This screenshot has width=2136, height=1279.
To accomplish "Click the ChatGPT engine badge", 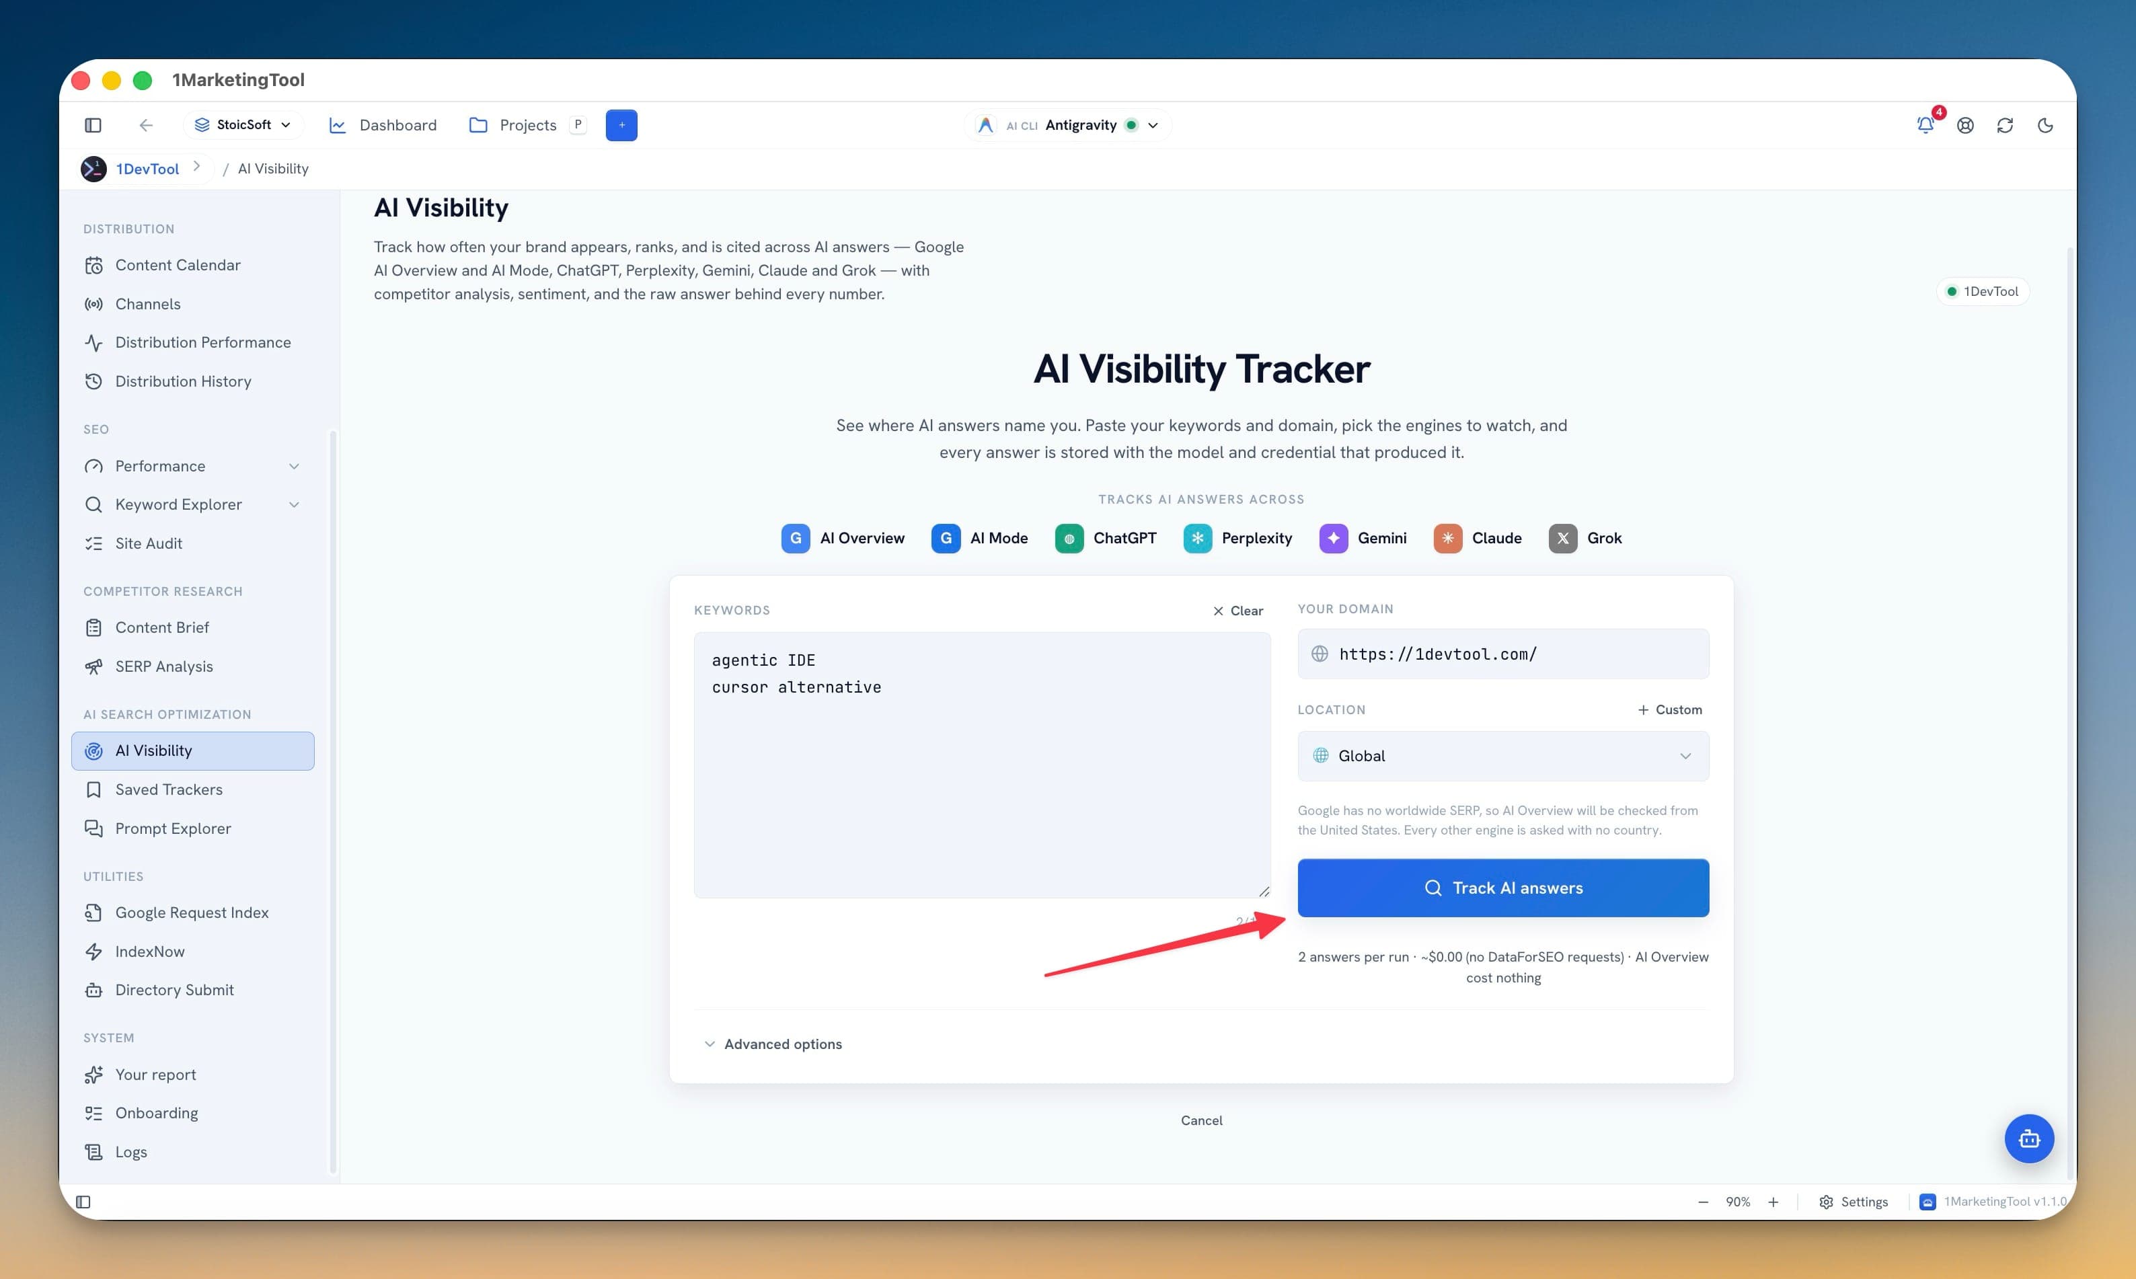I will point(1106,538).
